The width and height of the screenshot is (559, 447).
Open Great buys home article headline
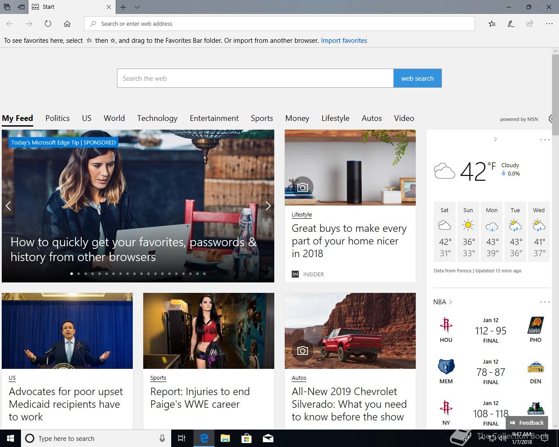(349, 241)
